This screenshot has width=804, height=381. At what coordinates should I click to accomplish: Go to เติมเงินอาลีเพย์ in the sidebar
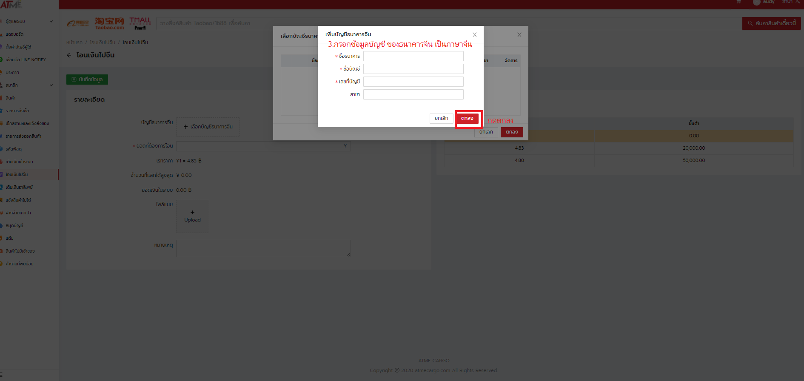coord(19,187)
